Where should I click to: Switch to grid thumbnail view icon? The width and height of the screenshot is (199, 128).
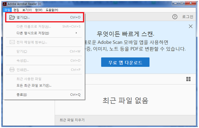click(188, 79)
